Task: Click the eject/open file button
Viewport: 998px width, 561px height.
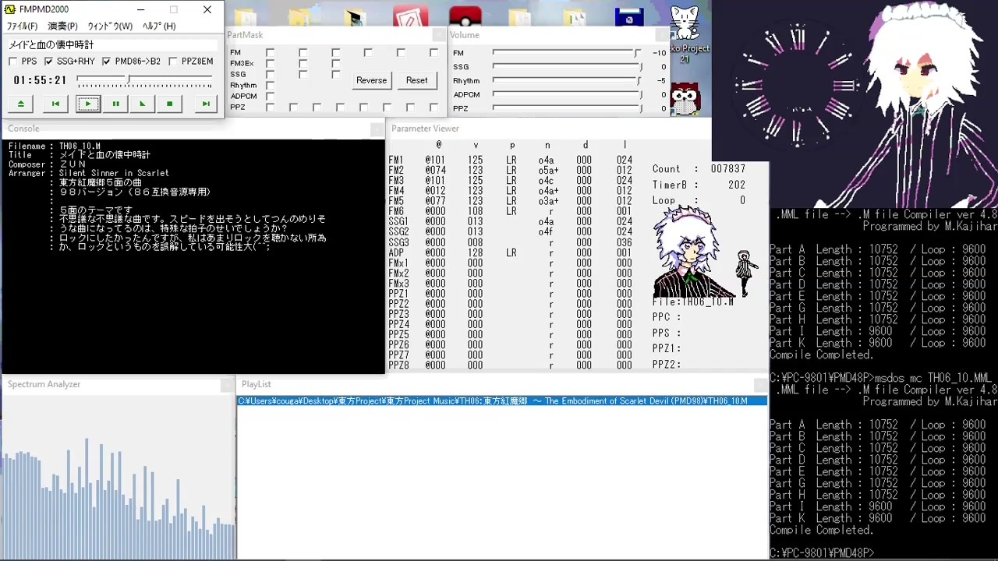Action: [x=21, y=104]
